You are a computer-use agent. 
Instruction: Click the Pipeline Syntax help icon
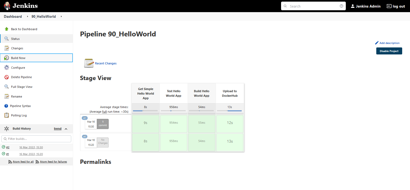pos(6,106)
